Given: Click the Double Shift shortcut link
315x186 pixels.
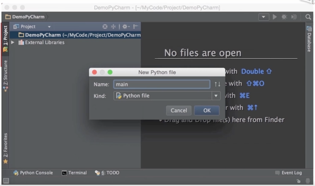Looking at the screenshot, I should pyautogui.click(x=256, y=71).
